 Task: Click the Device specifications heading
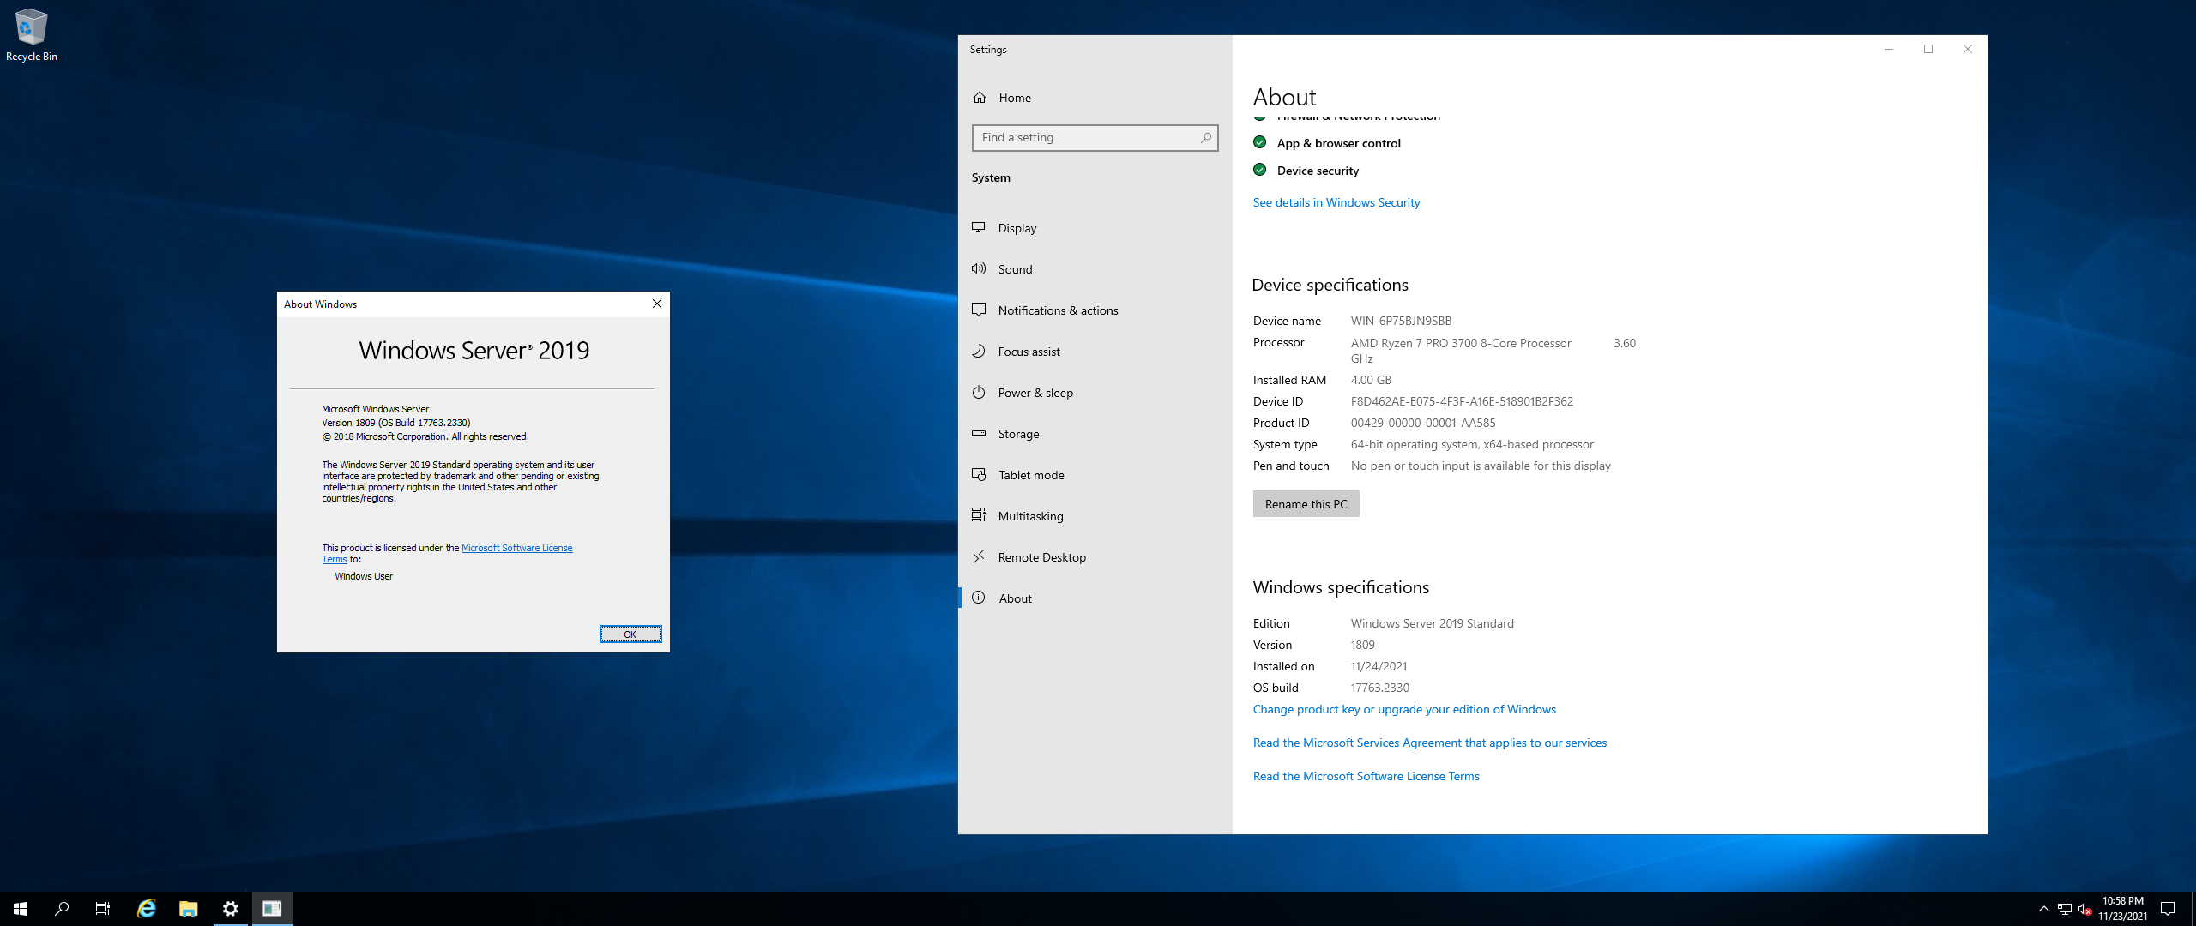1330,285
